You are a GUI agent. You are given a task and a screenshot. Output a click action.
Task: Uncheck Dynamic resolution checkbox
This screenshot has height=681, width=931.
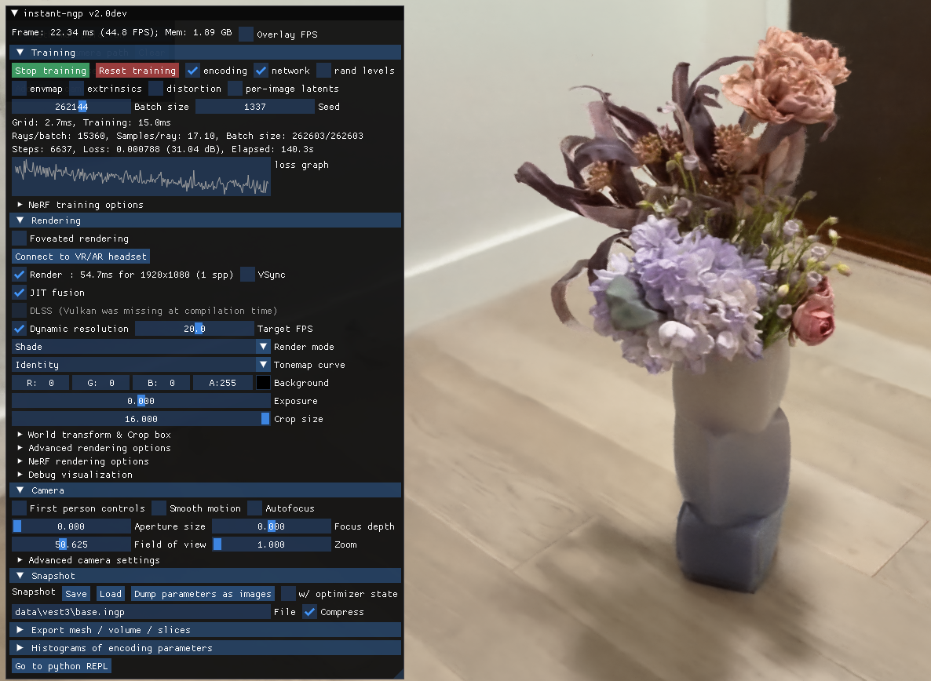click(19, 329)
